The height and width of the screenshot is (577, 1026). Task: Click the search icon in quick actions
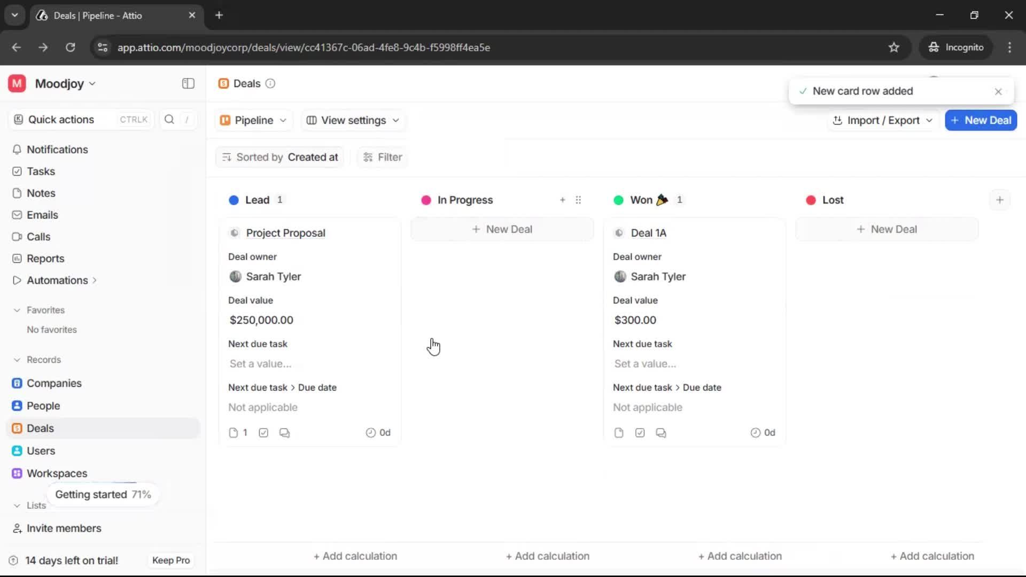point(169,120)
